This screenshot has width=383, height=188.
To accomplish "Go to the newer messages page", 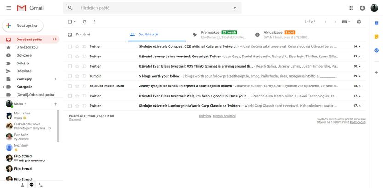I will click(325, 22).
